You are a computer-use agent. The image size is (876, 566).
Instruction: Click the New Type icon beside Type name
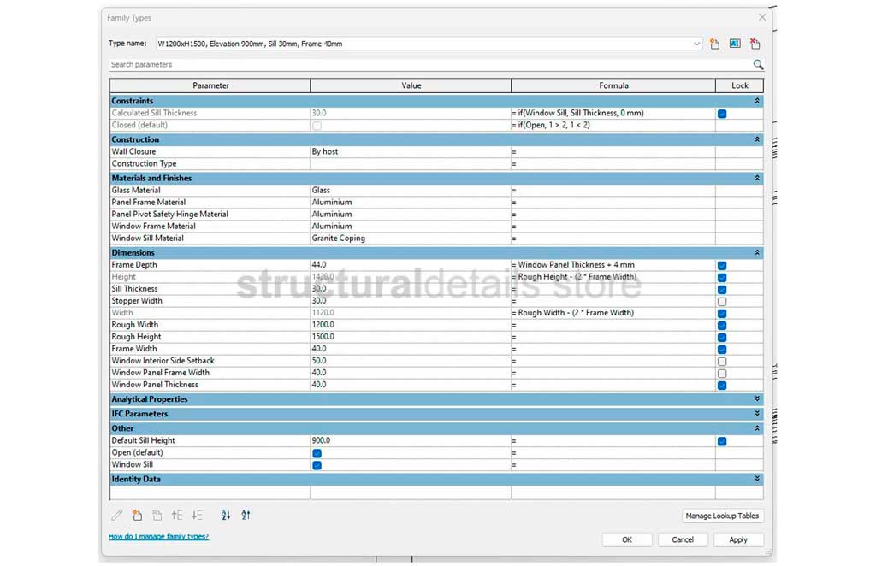click(x=715, y=44)
